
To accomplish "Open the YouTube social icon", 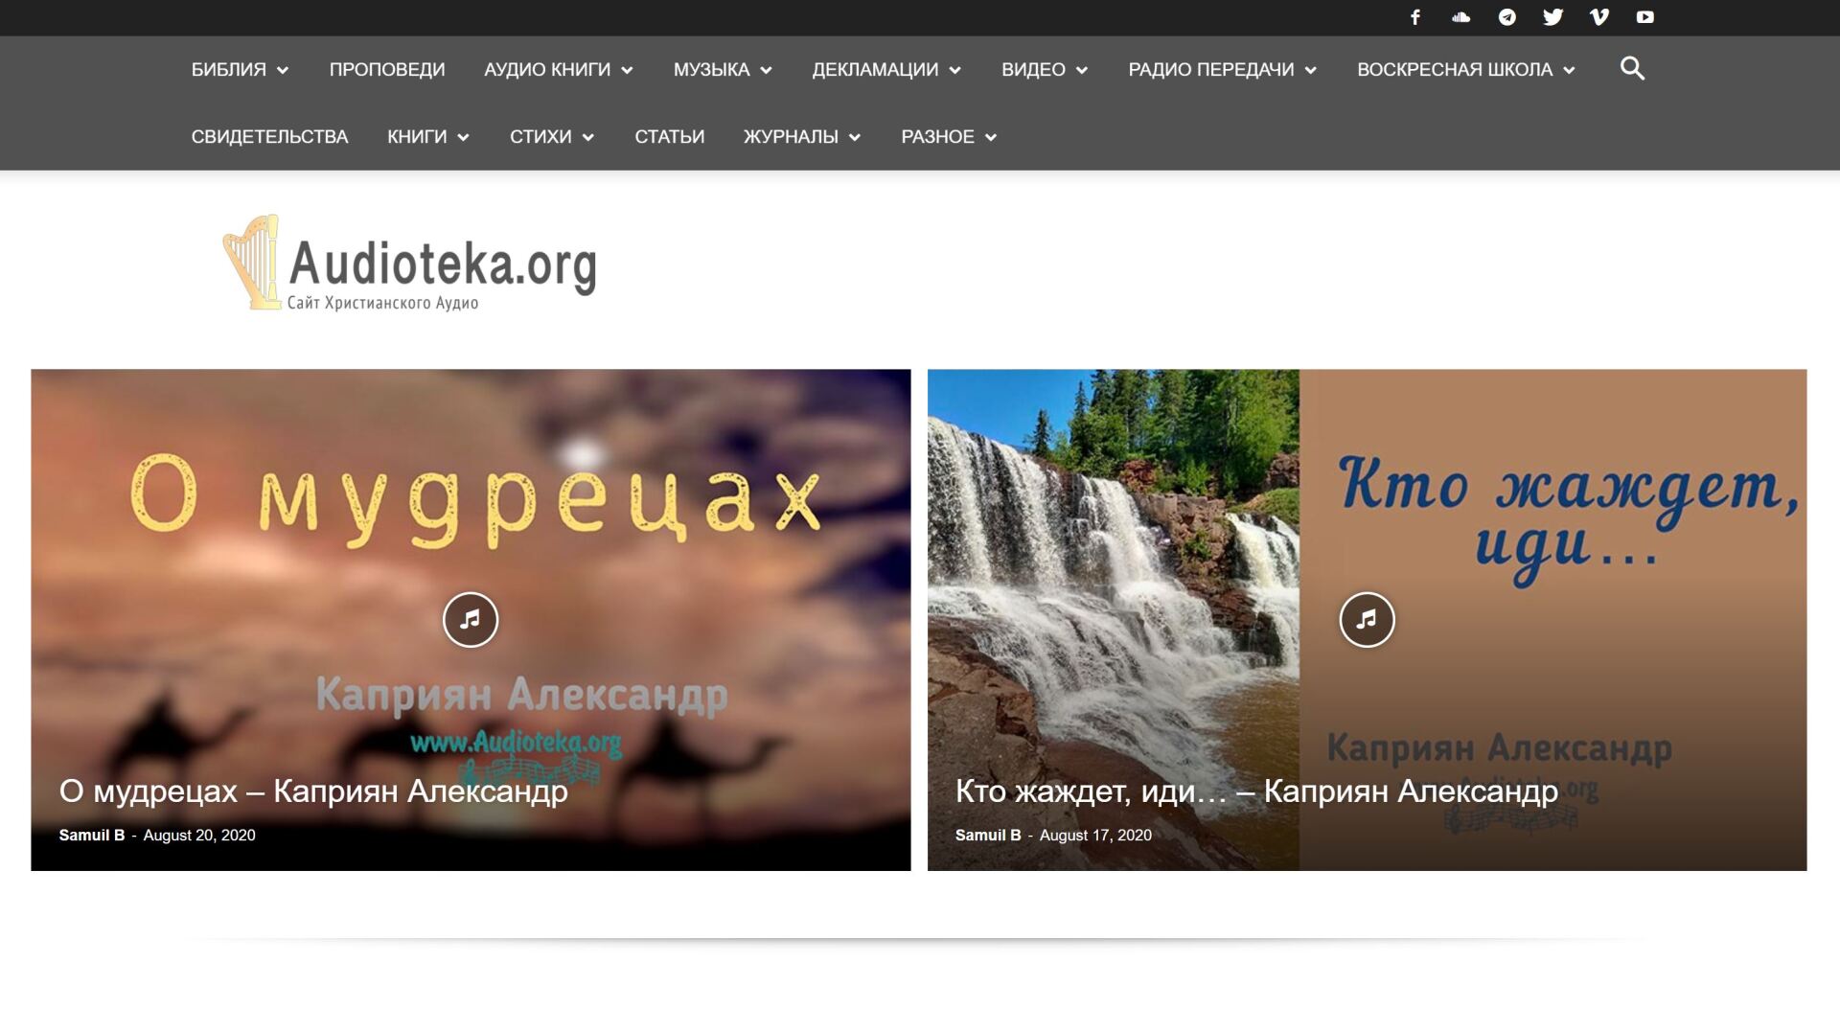I will [1644, 17].
